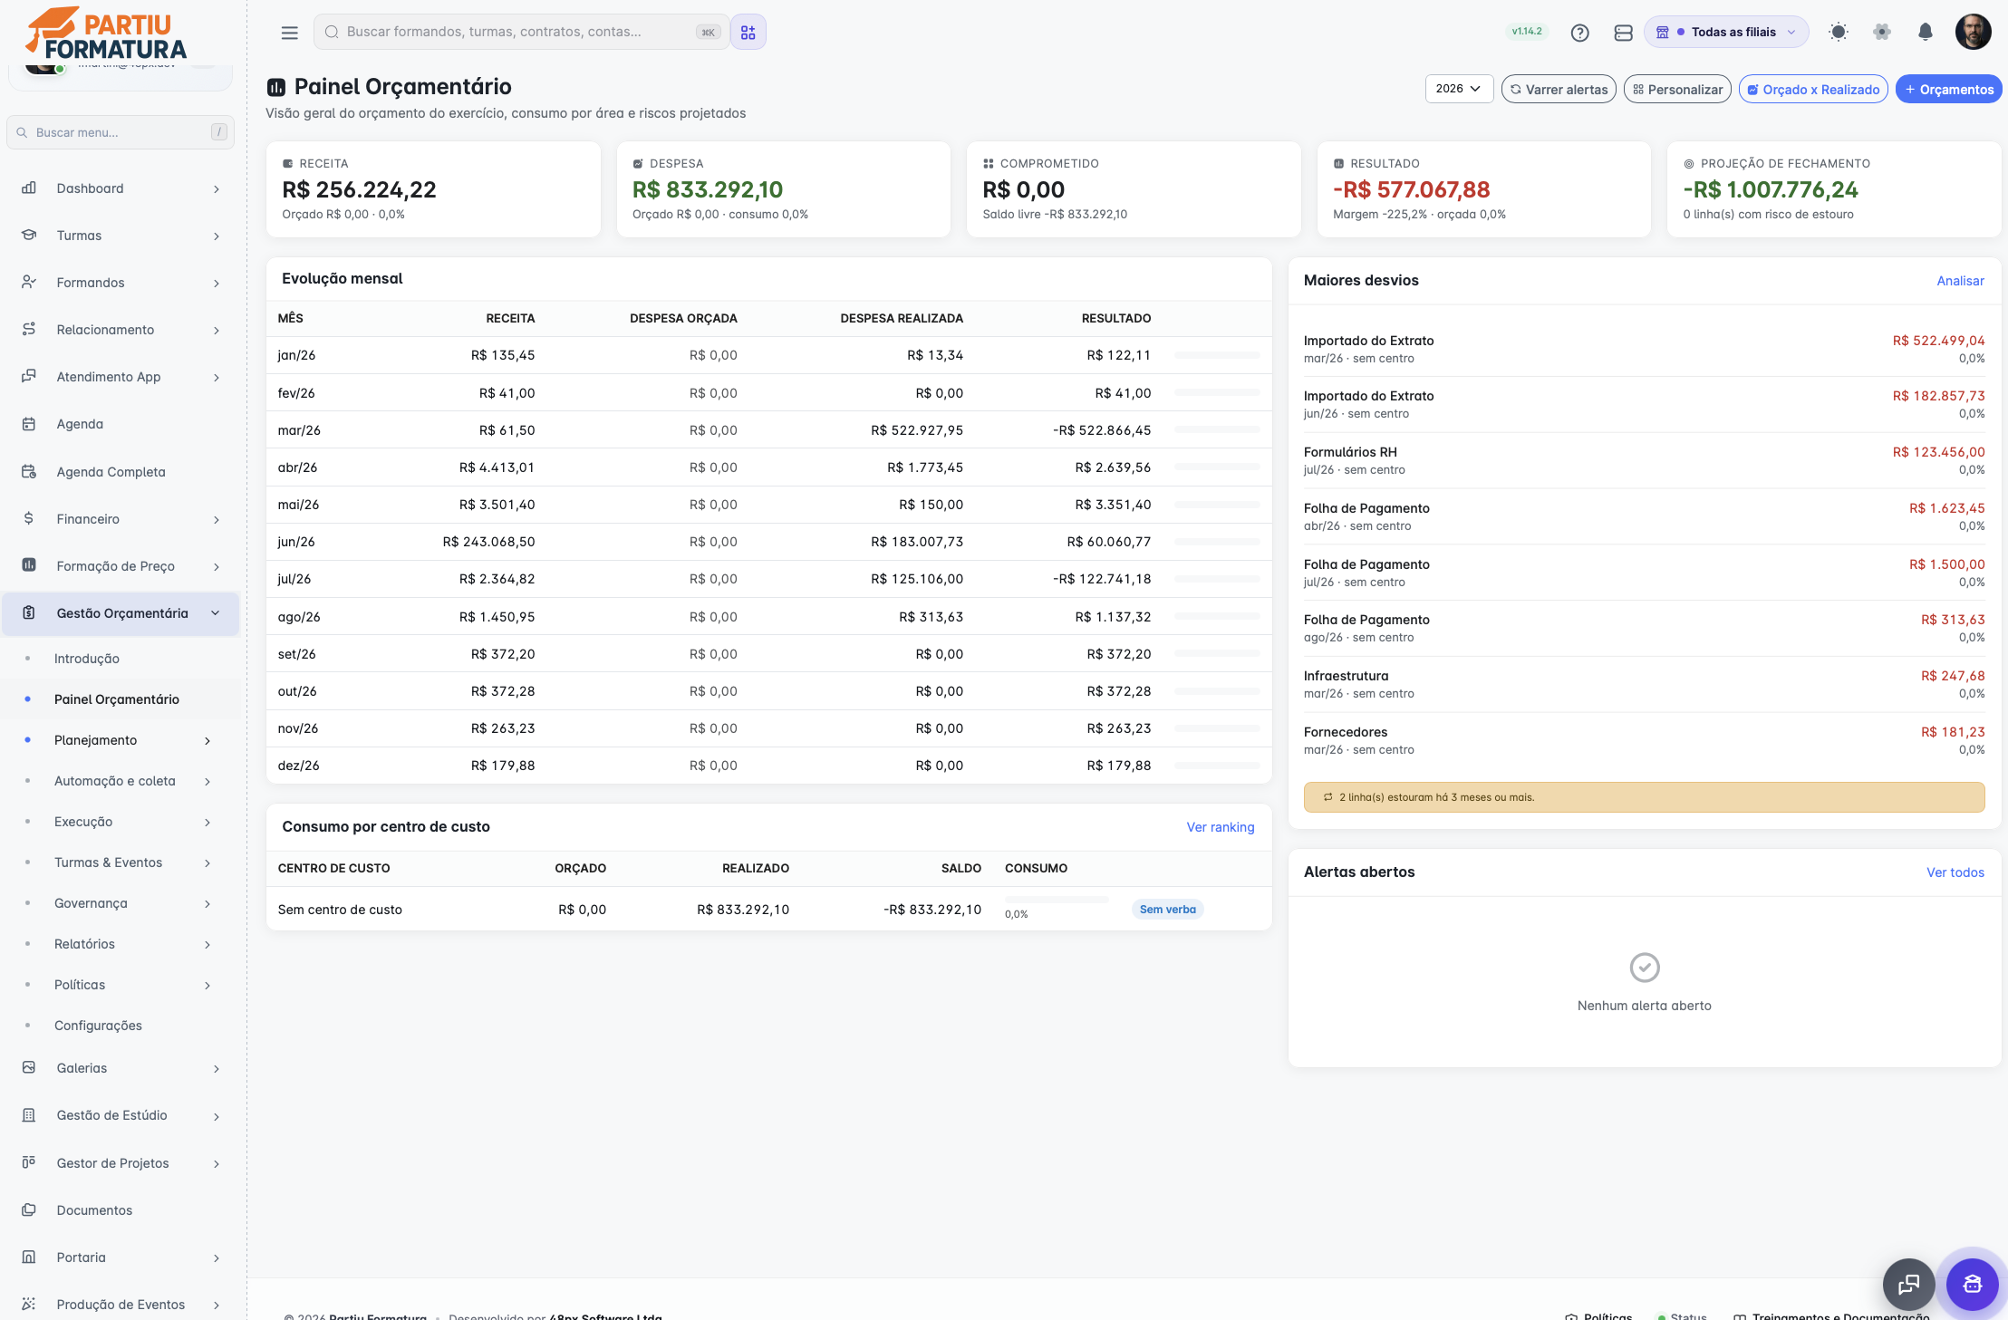Open Configurações menu item
Viewport: 2008px width, 1320px height.
[x=98, y=1026]
